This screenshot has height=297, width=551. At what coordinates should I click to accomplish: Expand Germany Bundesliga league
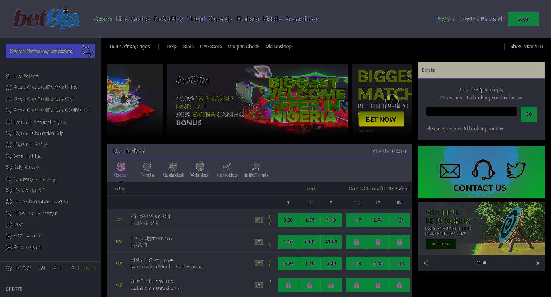click(36, 179)
